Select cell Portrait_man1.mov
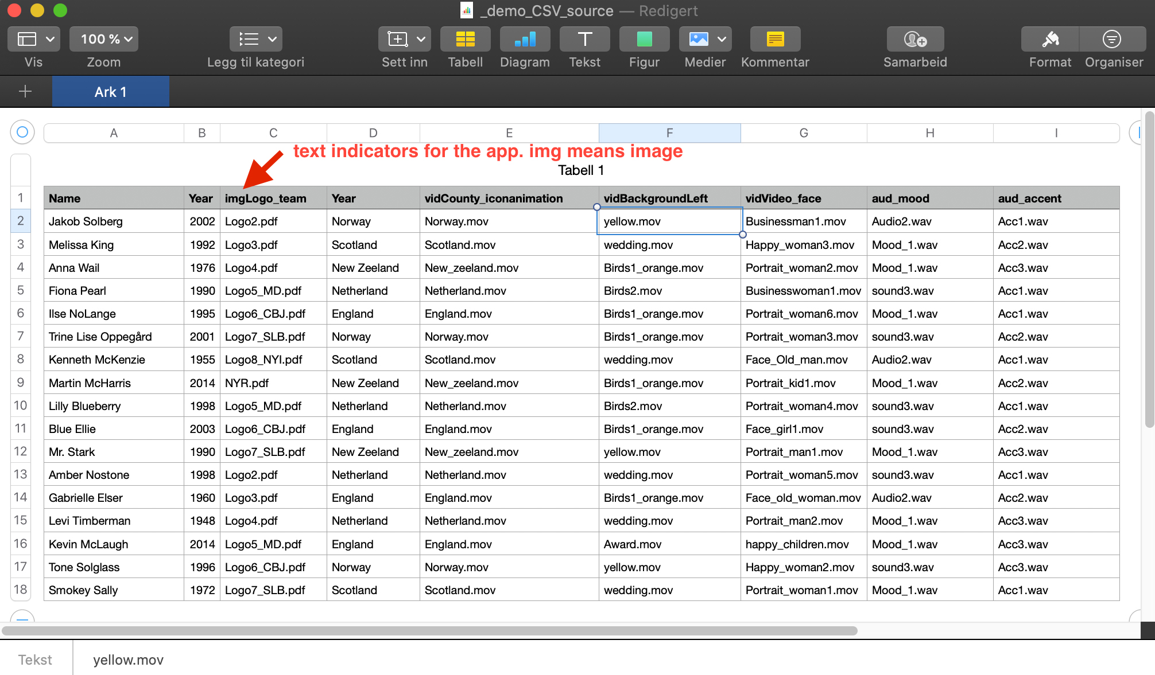The image size is (1155, 675). pyautogui.click(x=804, y=452)
